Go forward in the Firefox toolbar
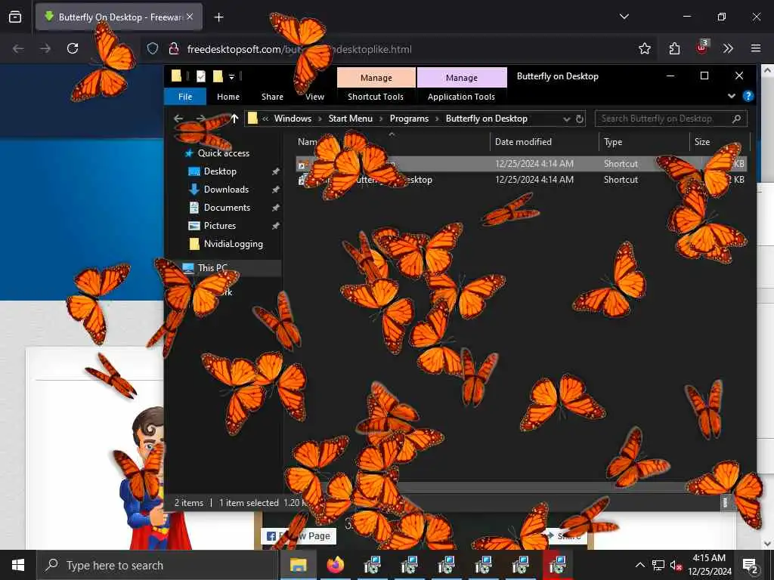 [x=45, y=48]
